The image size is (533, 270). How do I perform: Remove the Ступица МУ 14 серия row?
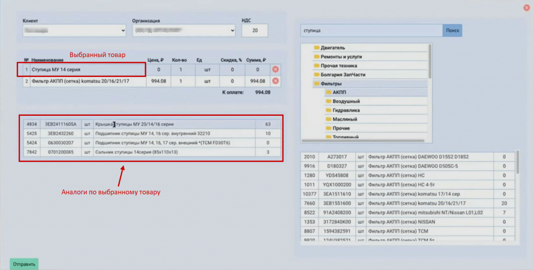click(275, 69)
